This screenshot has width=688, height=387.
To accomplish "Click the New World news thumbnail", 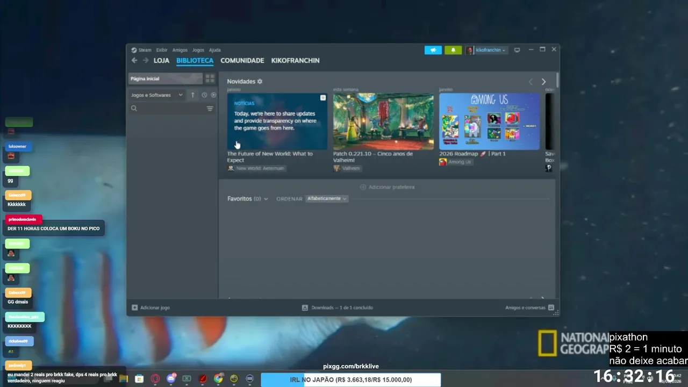I will (x=277, y=121).
